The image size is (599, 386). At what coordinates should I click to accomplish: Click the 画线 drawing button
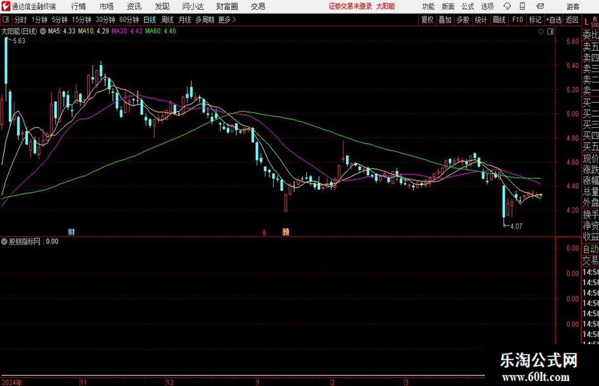pos(499,20)
